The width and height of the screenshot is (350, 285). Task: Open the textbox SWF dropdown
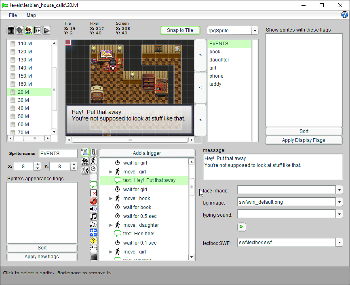[339, 243]
